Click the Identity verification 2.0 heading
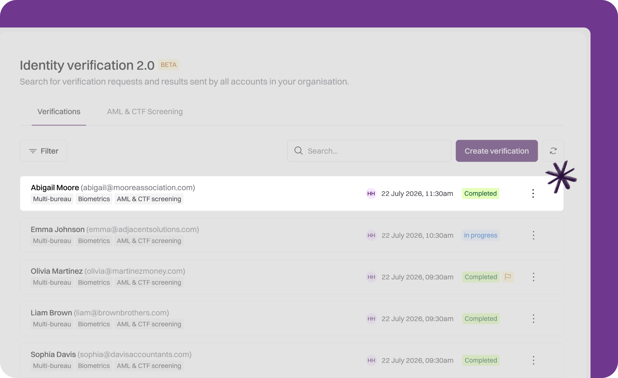 [87, 65]
